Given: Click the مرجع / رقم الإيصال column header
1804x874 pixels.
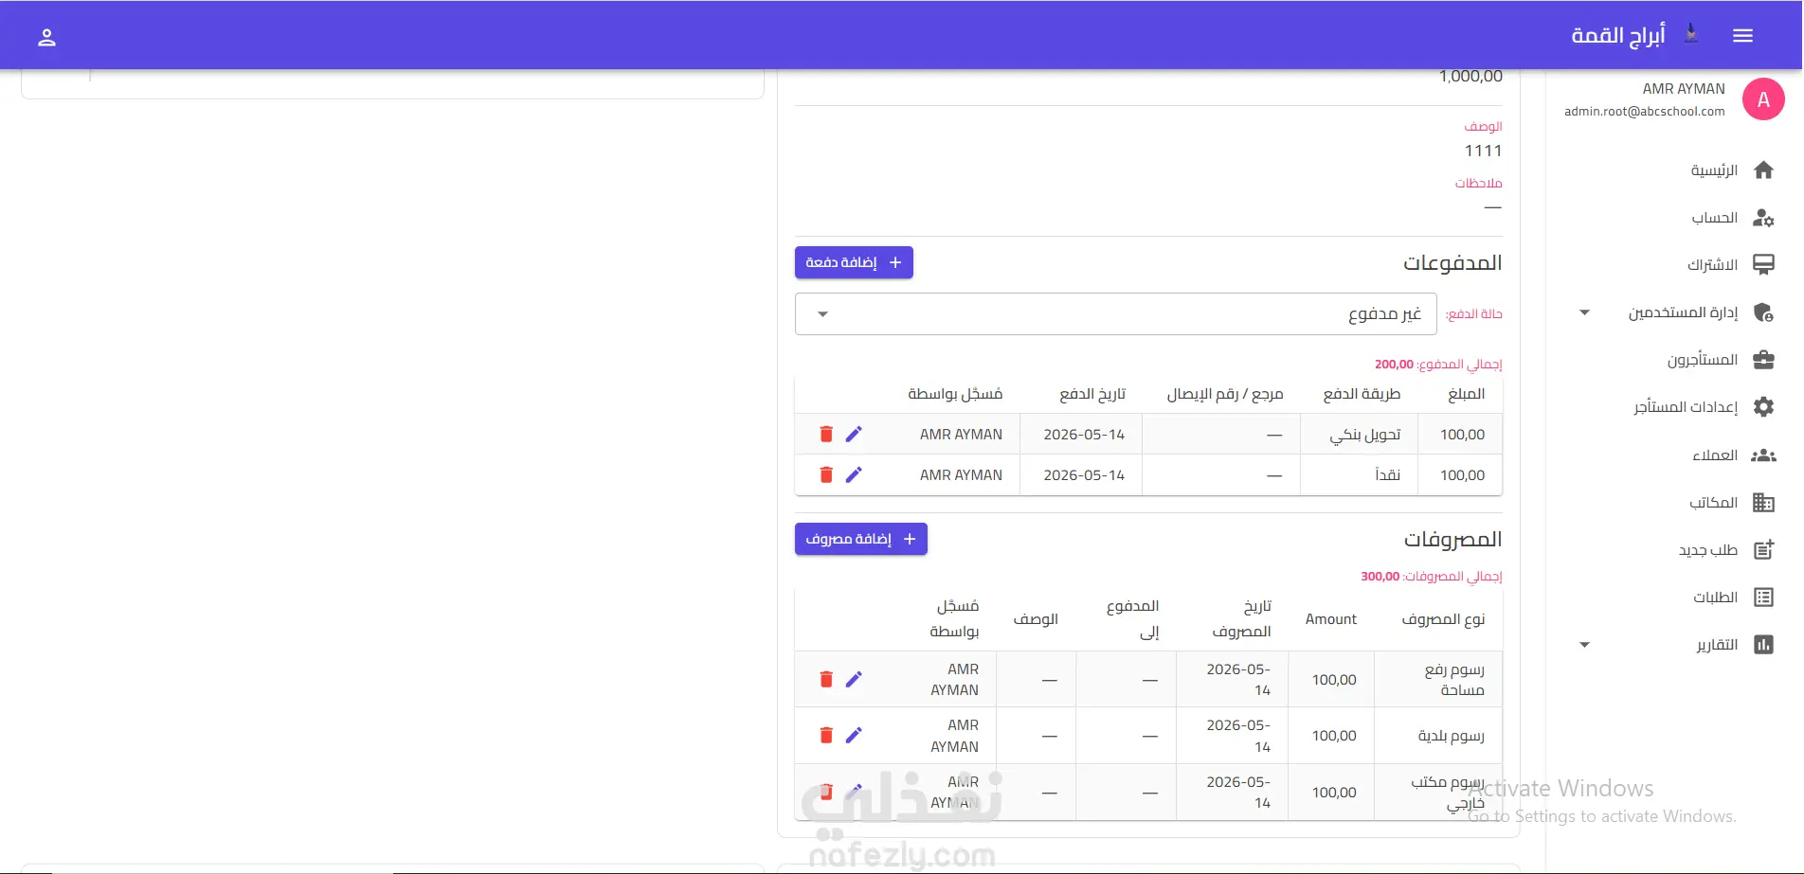Looking at the screenshot, I should (1225, 394).
